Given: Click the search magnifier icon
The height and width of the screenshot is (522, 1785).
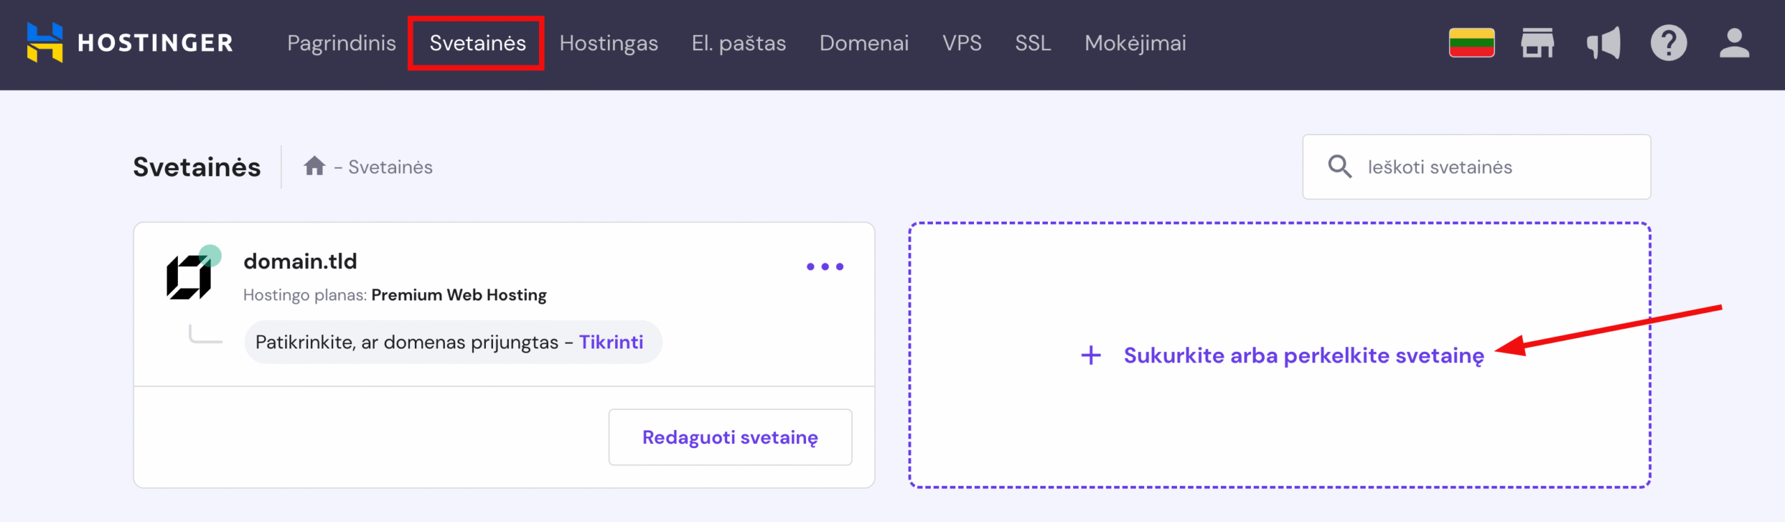Looking at the screenshot, I should point(1339,167).
